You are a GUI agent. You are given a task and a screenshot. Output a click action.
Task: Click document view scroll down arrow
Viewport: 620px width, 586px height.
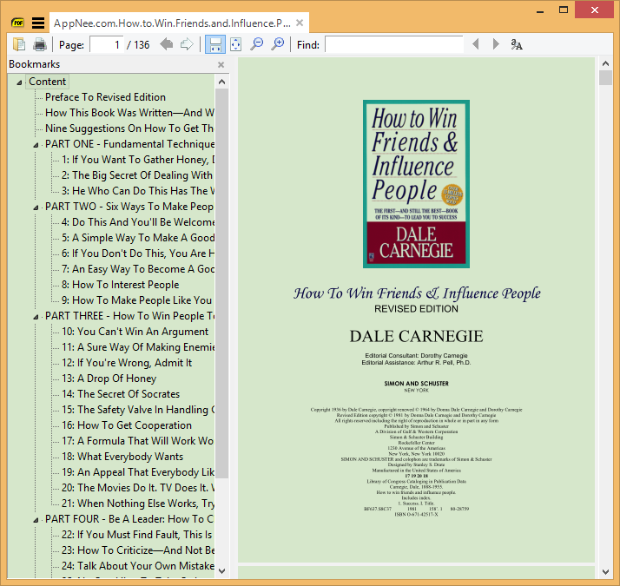[x=605, y=572]
